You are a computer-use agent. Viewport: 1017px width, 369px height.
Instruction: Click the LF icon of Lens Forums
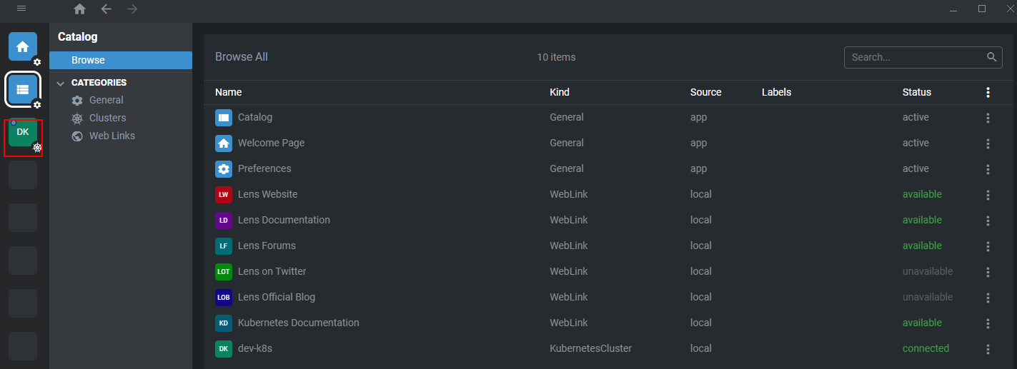224,246
